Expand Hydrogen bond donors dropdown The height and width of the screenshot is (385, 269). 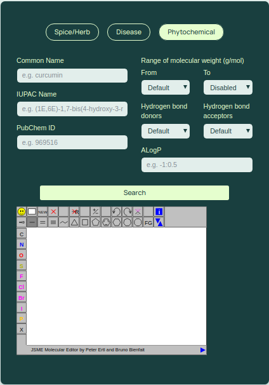[x=166, y=131]
